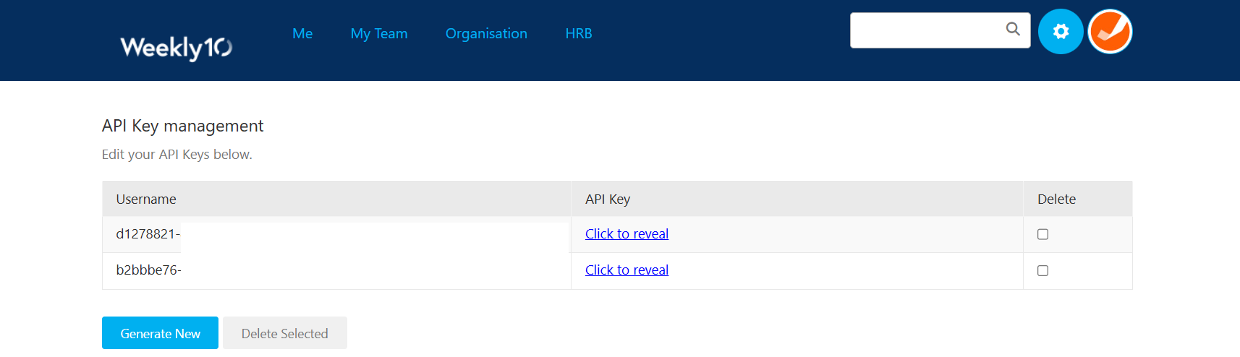Tick the delete checkbox for b2bbbe76- key
The image size is (1240, 357).
(x=1042, y=270)
